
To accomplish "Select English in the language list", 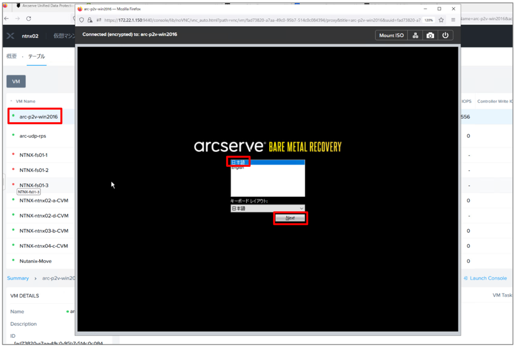I will (267, 167).
